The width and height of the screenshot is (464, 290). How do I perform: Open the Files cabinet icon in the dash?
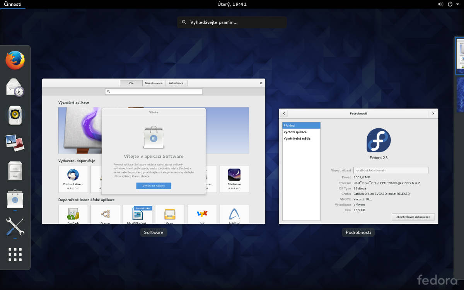click(x=15, y=171)
